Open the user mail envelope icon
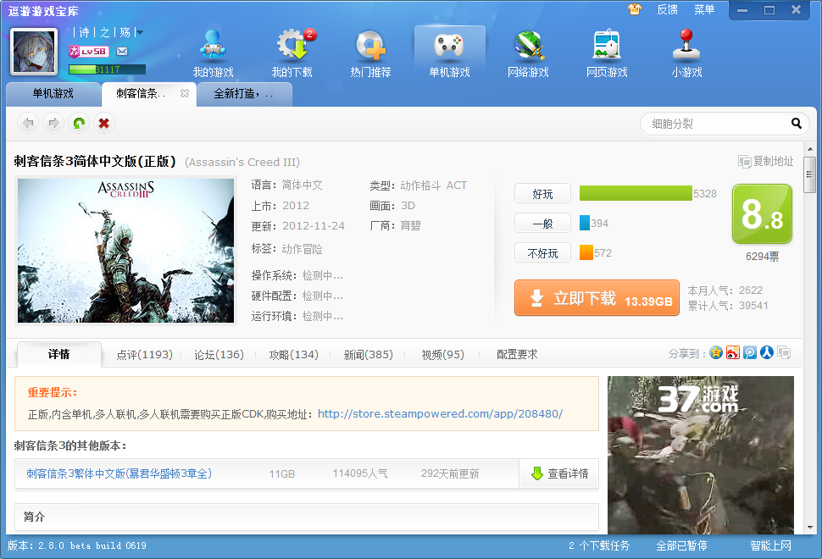822x559 pixels. [x=122, y=52]
